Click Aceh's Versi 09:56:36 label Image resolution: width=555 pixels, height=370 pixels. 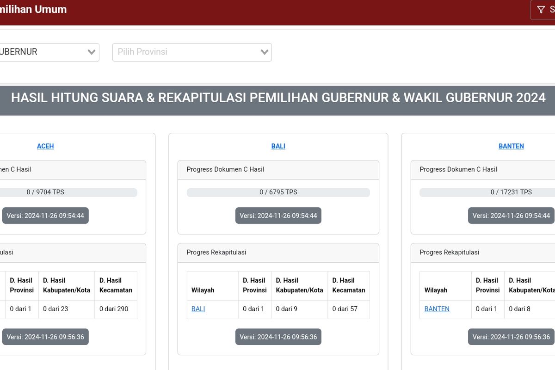45,337
